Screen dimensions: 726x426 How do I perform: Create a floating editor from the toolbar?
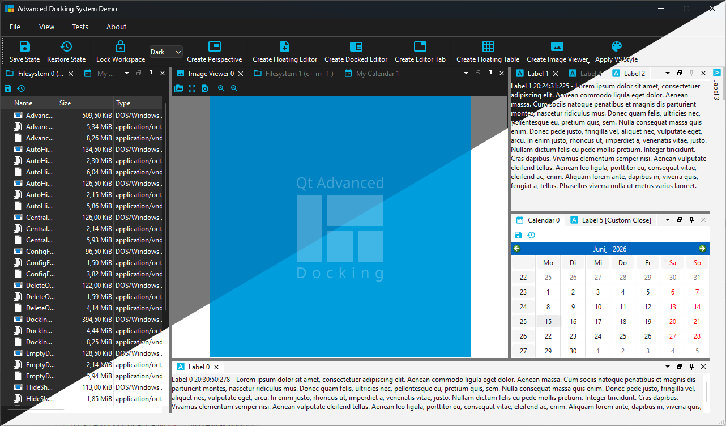click(x=285, y=46)
